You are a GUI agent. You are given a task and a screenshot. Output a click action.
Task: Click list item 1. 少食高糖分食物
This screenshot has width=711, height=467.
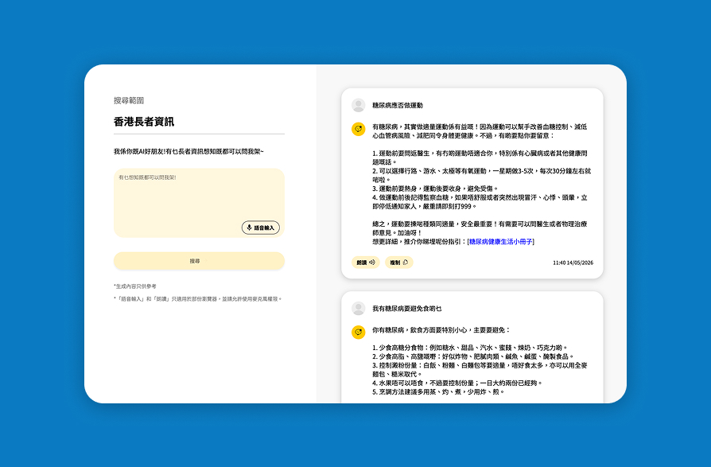470,348
